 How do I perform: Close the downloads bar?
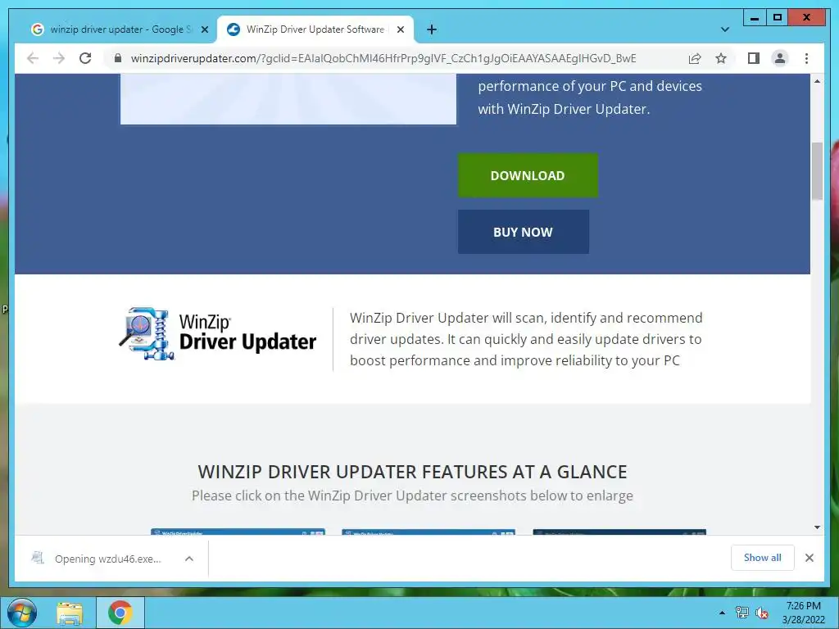coord(809,558)
